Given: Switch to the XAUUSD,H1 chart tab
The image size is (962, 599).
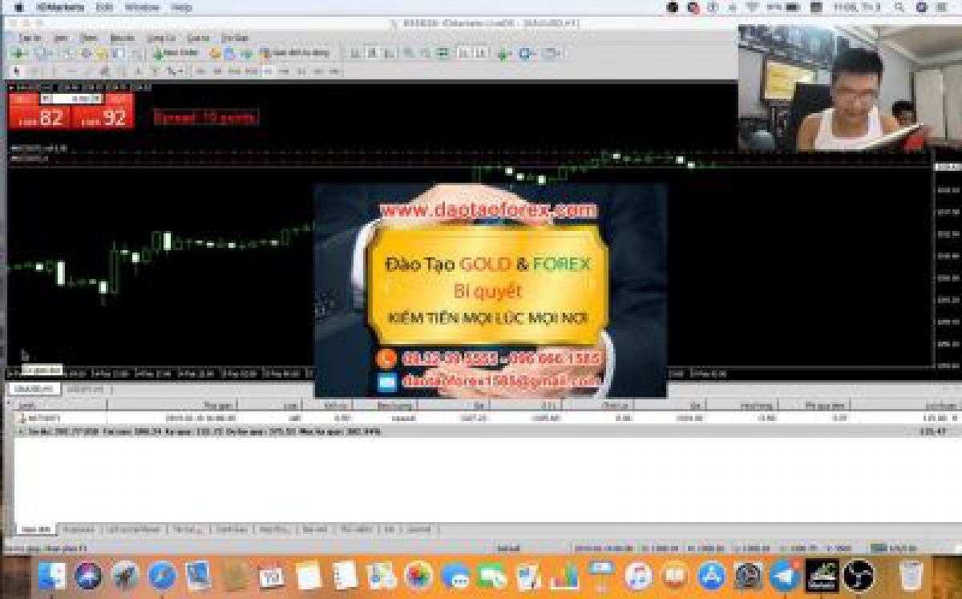Looking at the screenshot, I should click(x=34, y=389).
